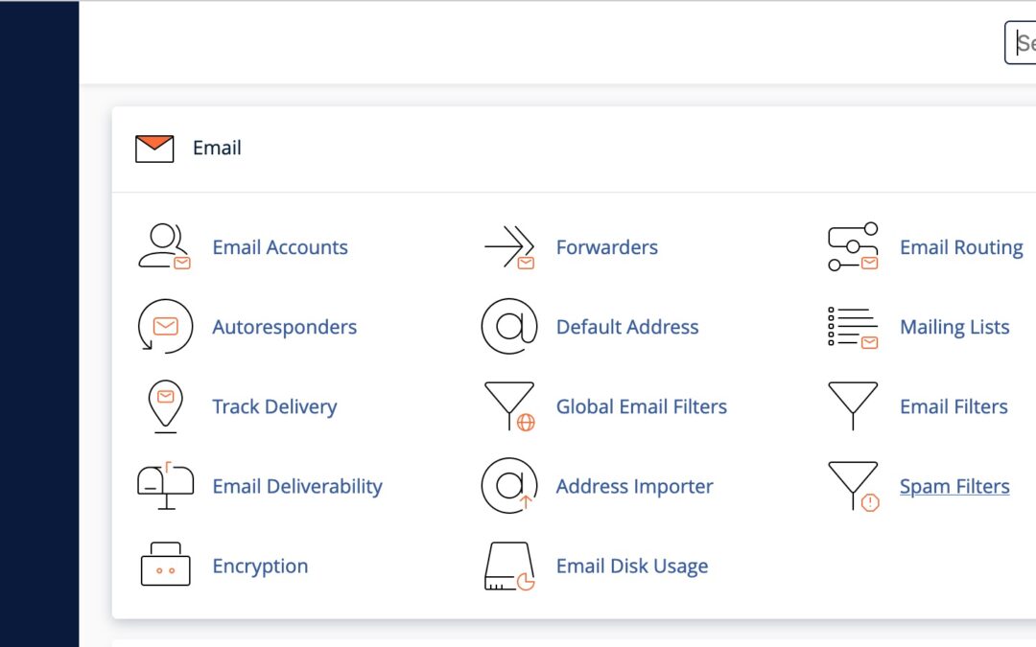The height and width of the screenshot is (647, 1036).
Task: Click the Email Deliverability mailbox icon
Action: tap(165, 485)
